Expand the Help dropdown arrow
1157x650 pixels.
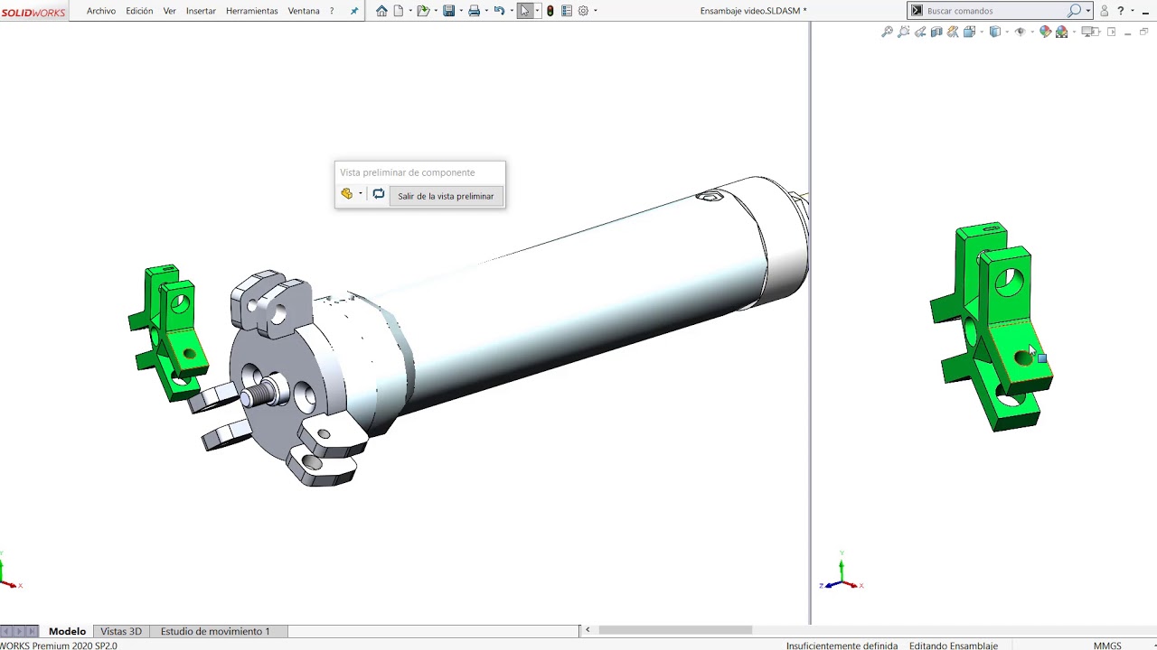[1133, 11]
